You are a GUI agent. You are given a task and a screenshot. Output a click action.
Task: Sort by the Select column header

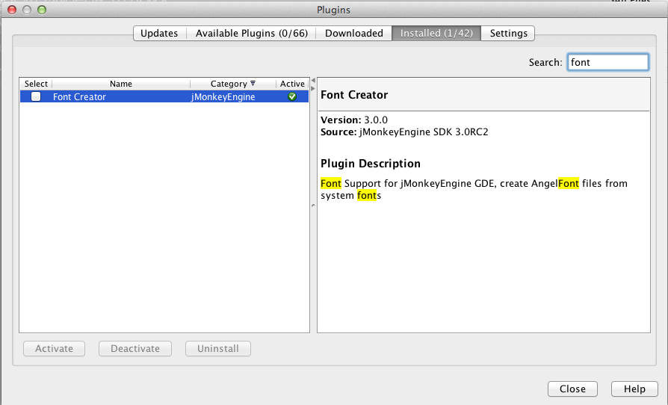(x=36, y=84)
